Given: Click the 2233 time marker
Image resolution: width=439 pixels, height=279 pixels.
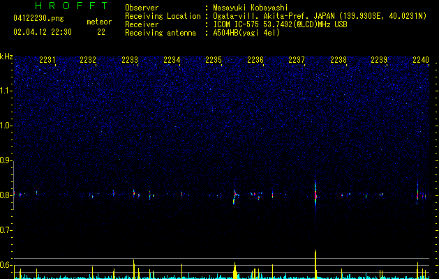Looking at the screenshot, I should coord(130,59).
